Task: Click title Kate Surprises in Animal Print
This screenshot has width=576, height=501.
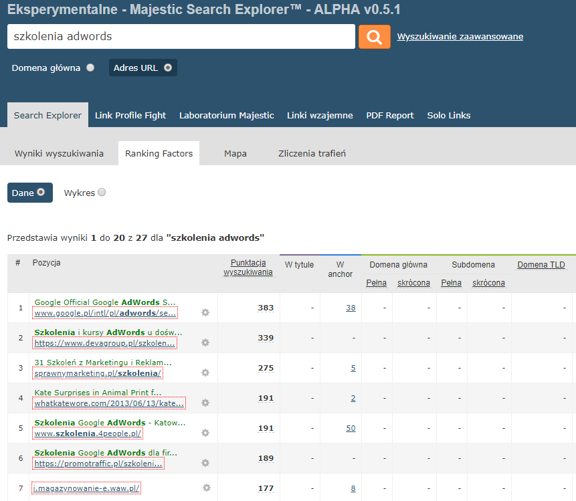Action: tap(98, 393)
